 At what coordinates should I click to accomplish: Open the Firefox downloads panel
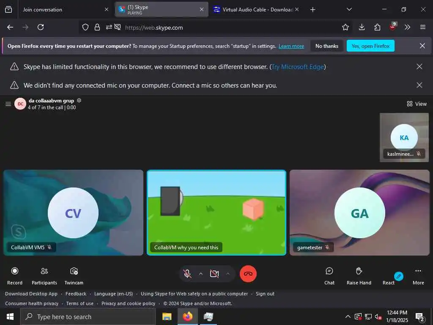coord(362,27)
